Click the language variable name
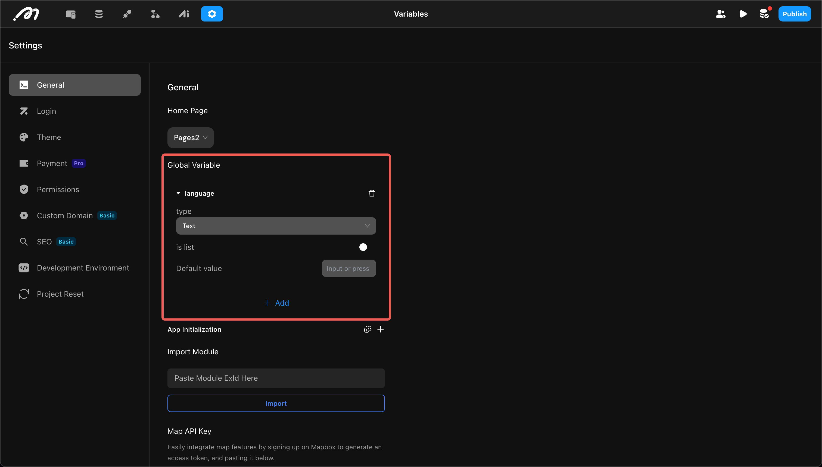 coord(199,193)
